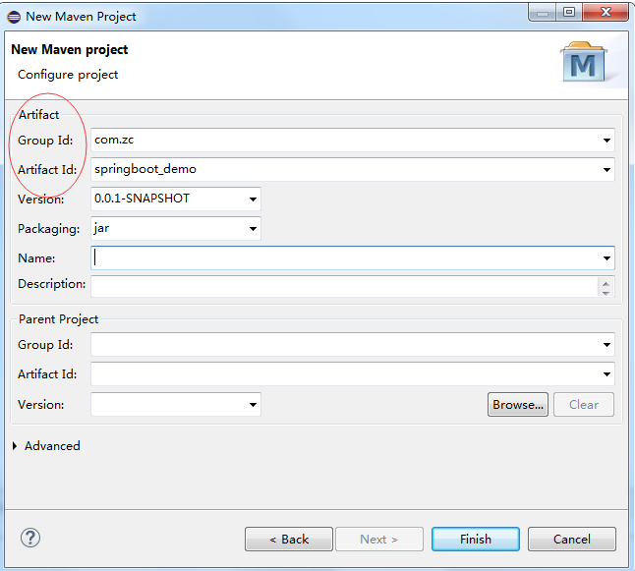Open Parent Project Group Id dropdown arrow
The height and width of the screenshot is (571, 635).
click(606, 345)
